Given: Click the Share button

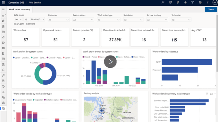Looking at the screenshot, I should click(x=211, y=9).
